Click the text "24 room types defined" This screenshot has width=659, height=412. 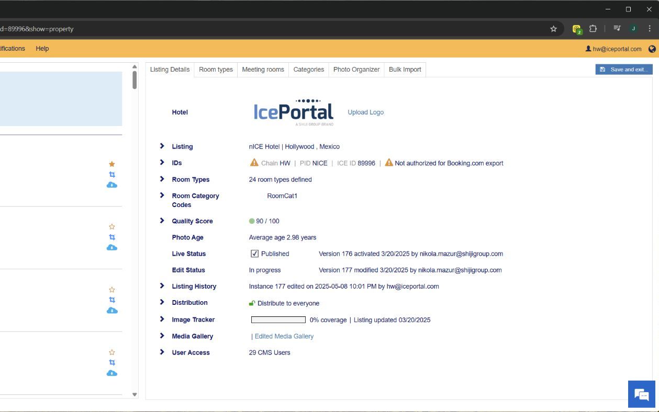(x=280, y=179)
